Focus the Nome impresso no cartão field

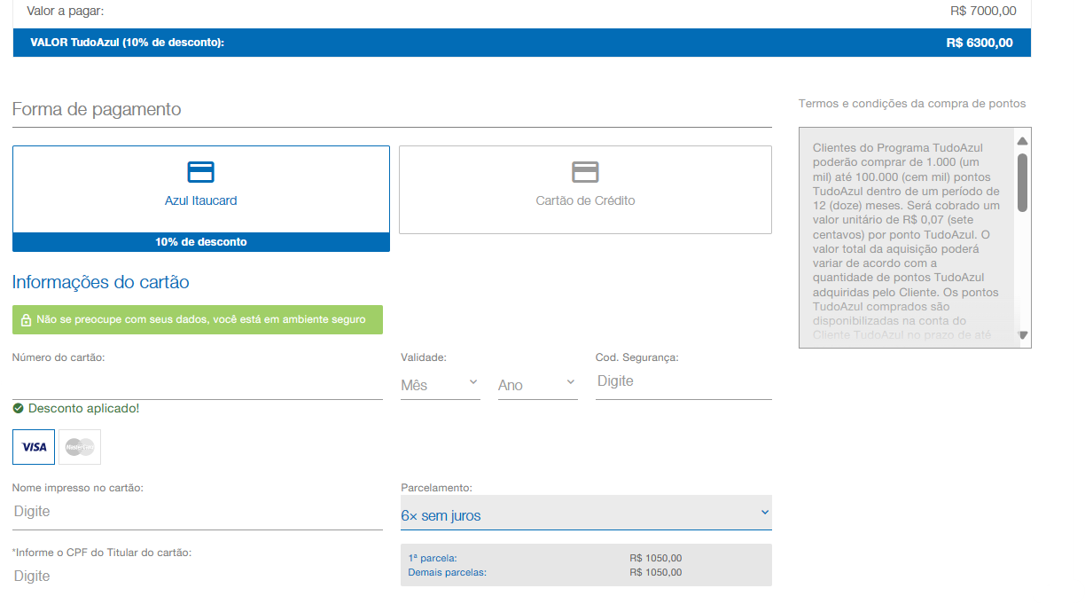198,512
